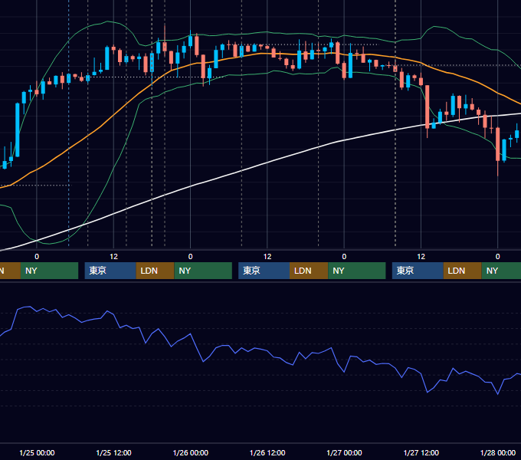The image size is (521, 460).
Task: Select the LDN block after third 東京
Action: click(x=462, y=271)
